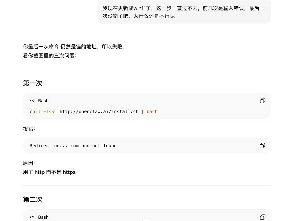
Task: Click the label 报错：
Action: [x=29, y=129]
